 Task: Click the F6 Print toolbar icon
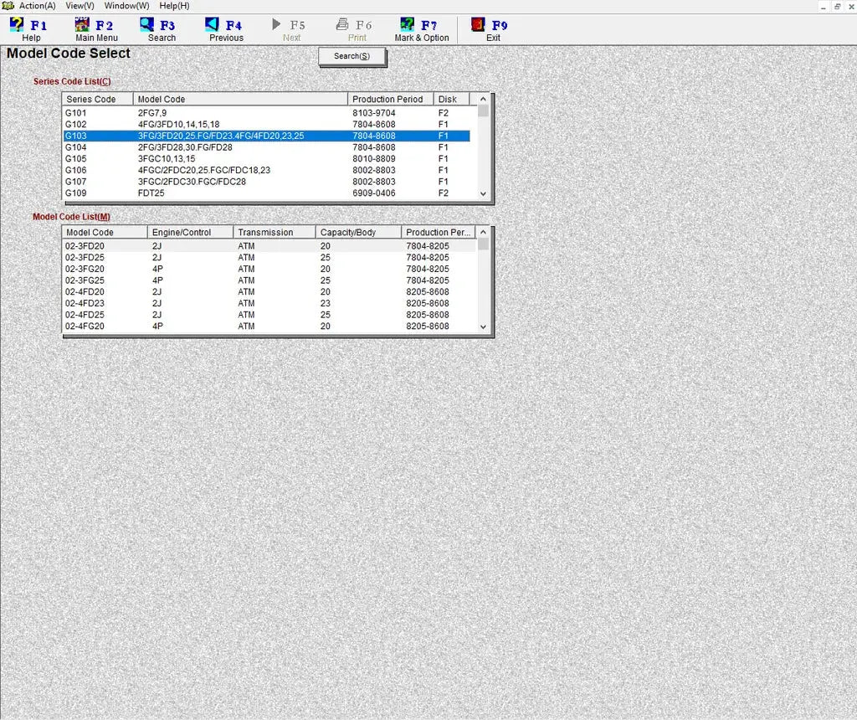[x=342, y=25]
